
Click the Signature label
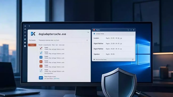pyautogui.click(x=97, y=54)
